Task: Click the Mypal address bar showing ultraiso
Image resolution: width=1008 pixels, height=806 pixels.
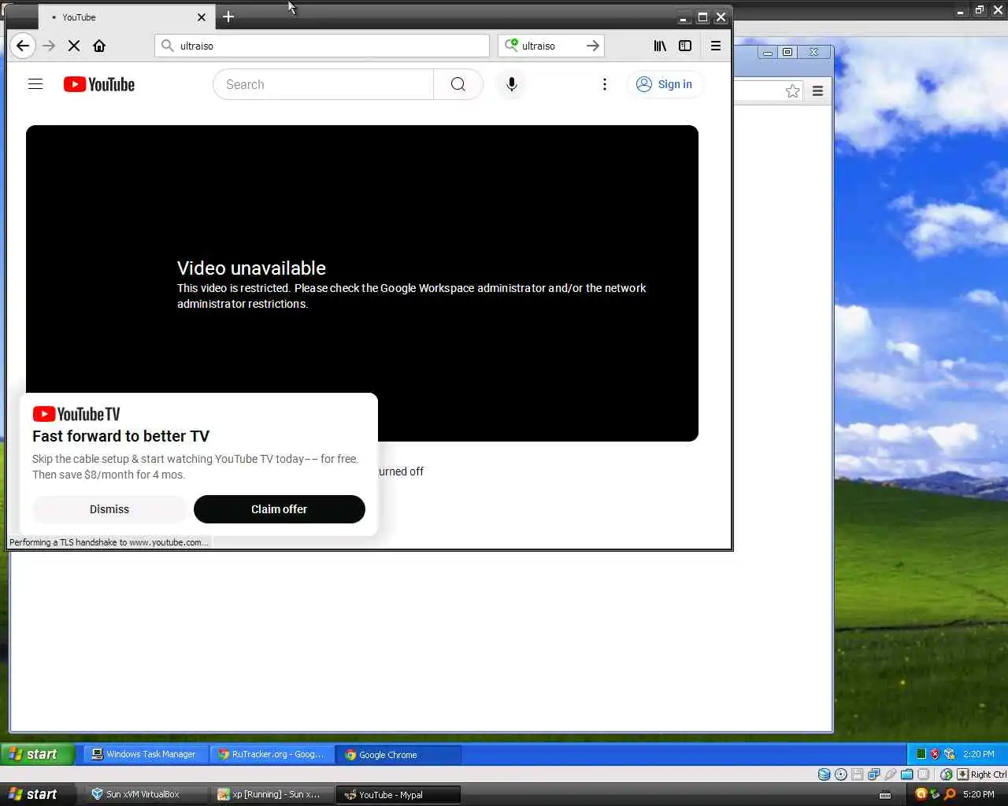Action: click(322, 46)
